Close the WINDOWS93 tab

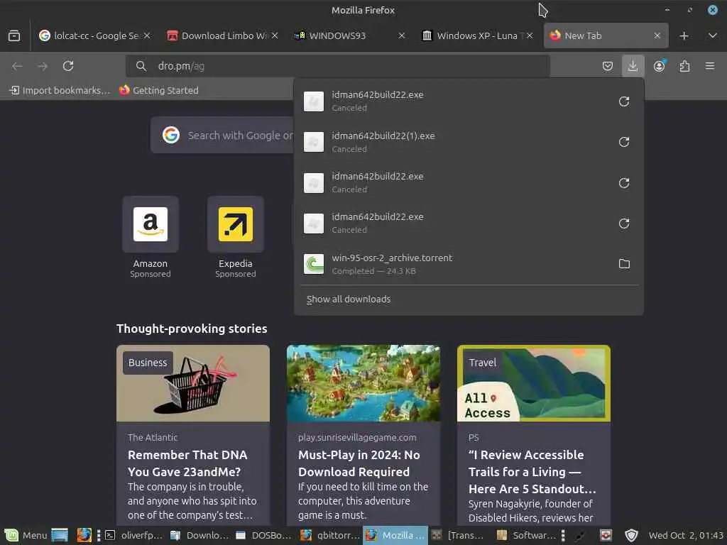(402, 35)
